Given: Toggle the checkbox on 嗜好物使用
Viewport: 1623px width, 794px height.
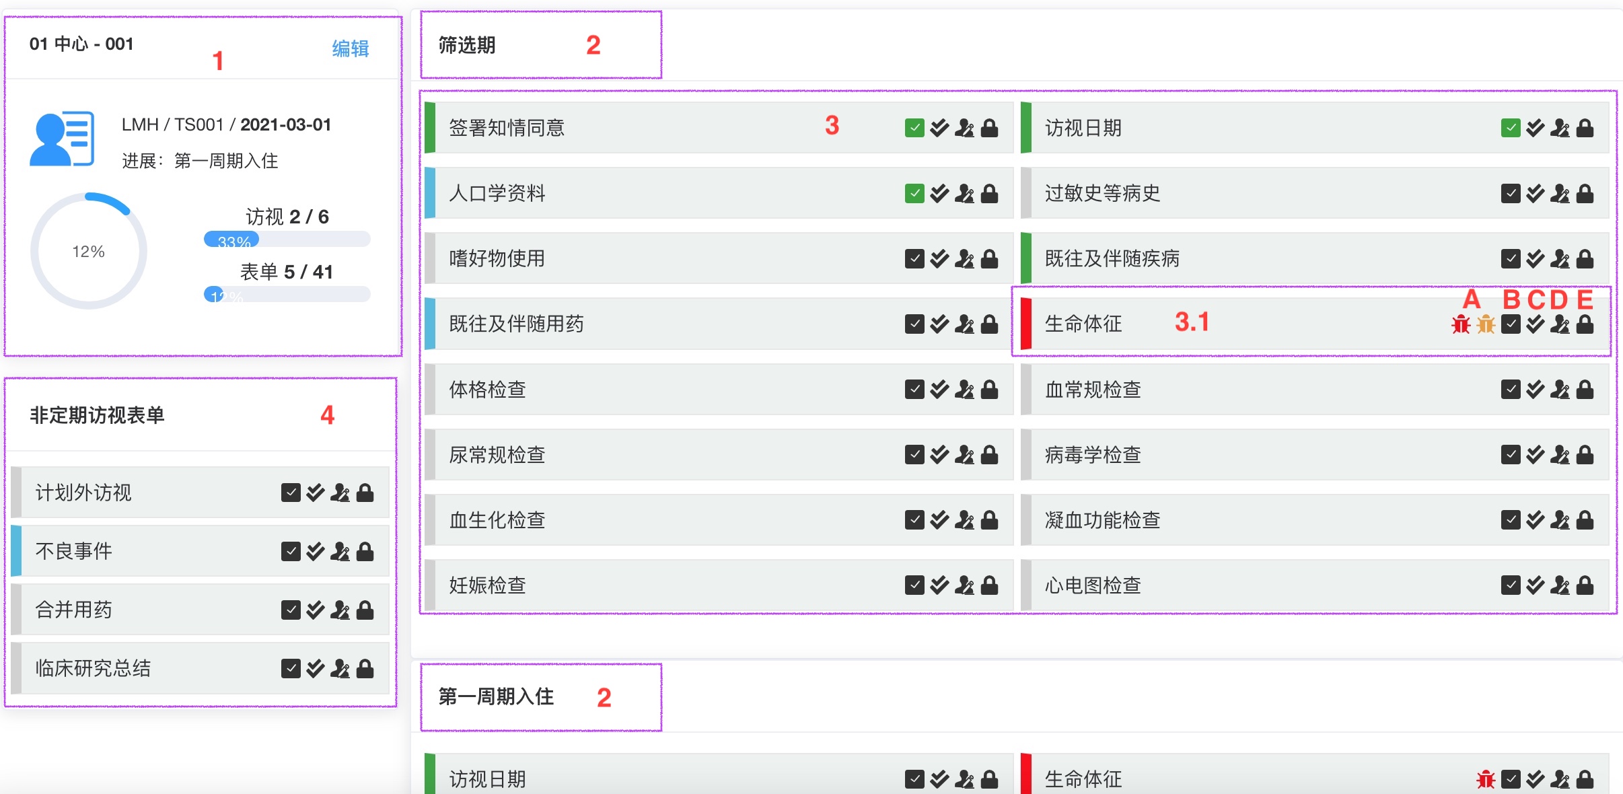Looking at the screenshot, I should (914, 259).
